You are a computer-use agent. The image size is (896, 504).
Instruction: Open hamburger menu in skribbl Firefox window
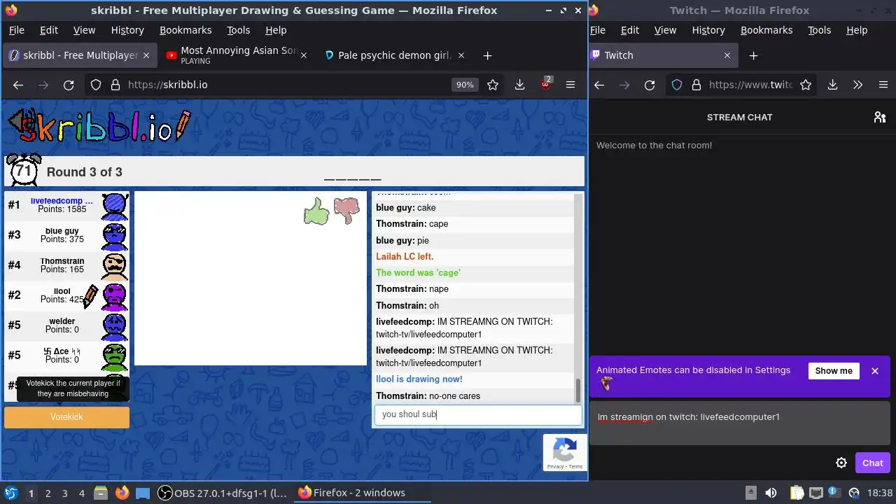[570, 85]
